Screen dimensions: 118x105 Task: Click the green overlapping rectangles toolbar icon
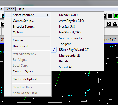[x=116, y=16]
